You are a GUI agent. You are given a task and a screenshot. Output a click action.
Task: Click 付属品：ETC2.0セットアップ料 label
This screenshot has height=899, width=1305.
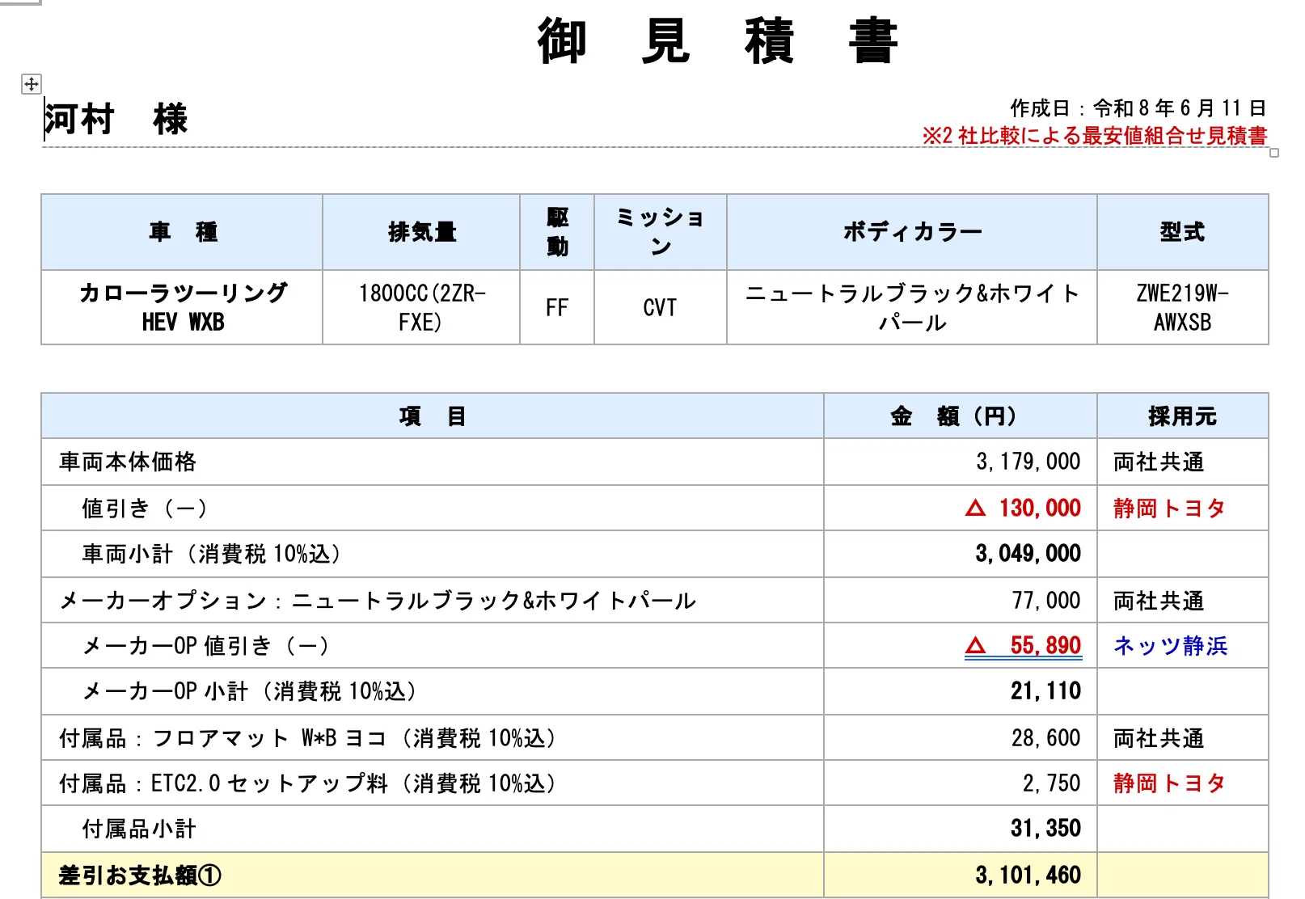(308, 783)
